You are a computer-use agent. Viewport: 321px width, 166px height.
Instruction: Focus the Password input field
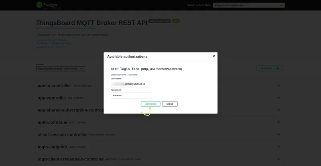point(131,95)
